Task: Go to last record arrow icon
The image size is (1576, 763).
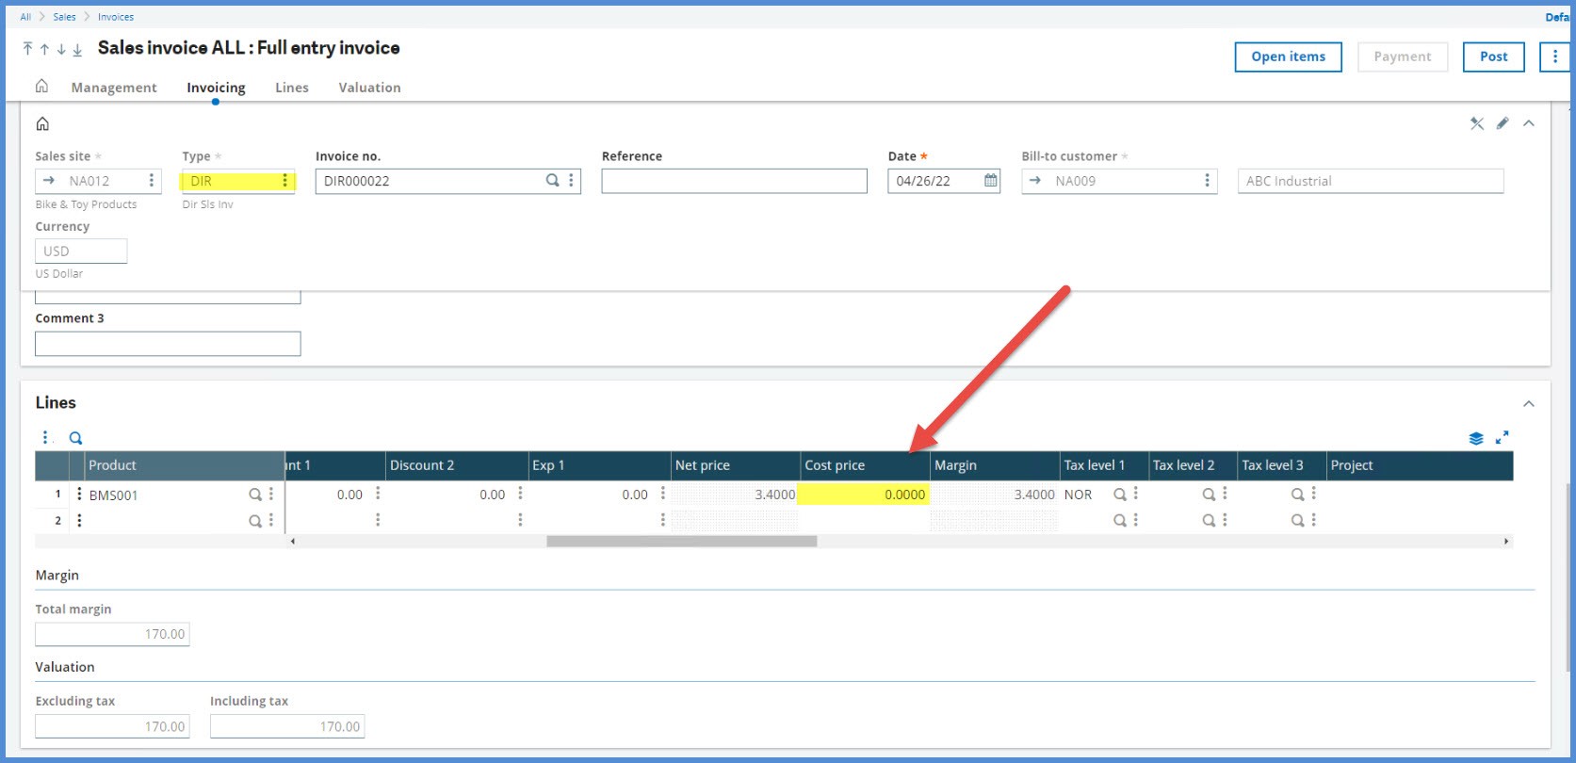Action: click(x=77, y=49)
